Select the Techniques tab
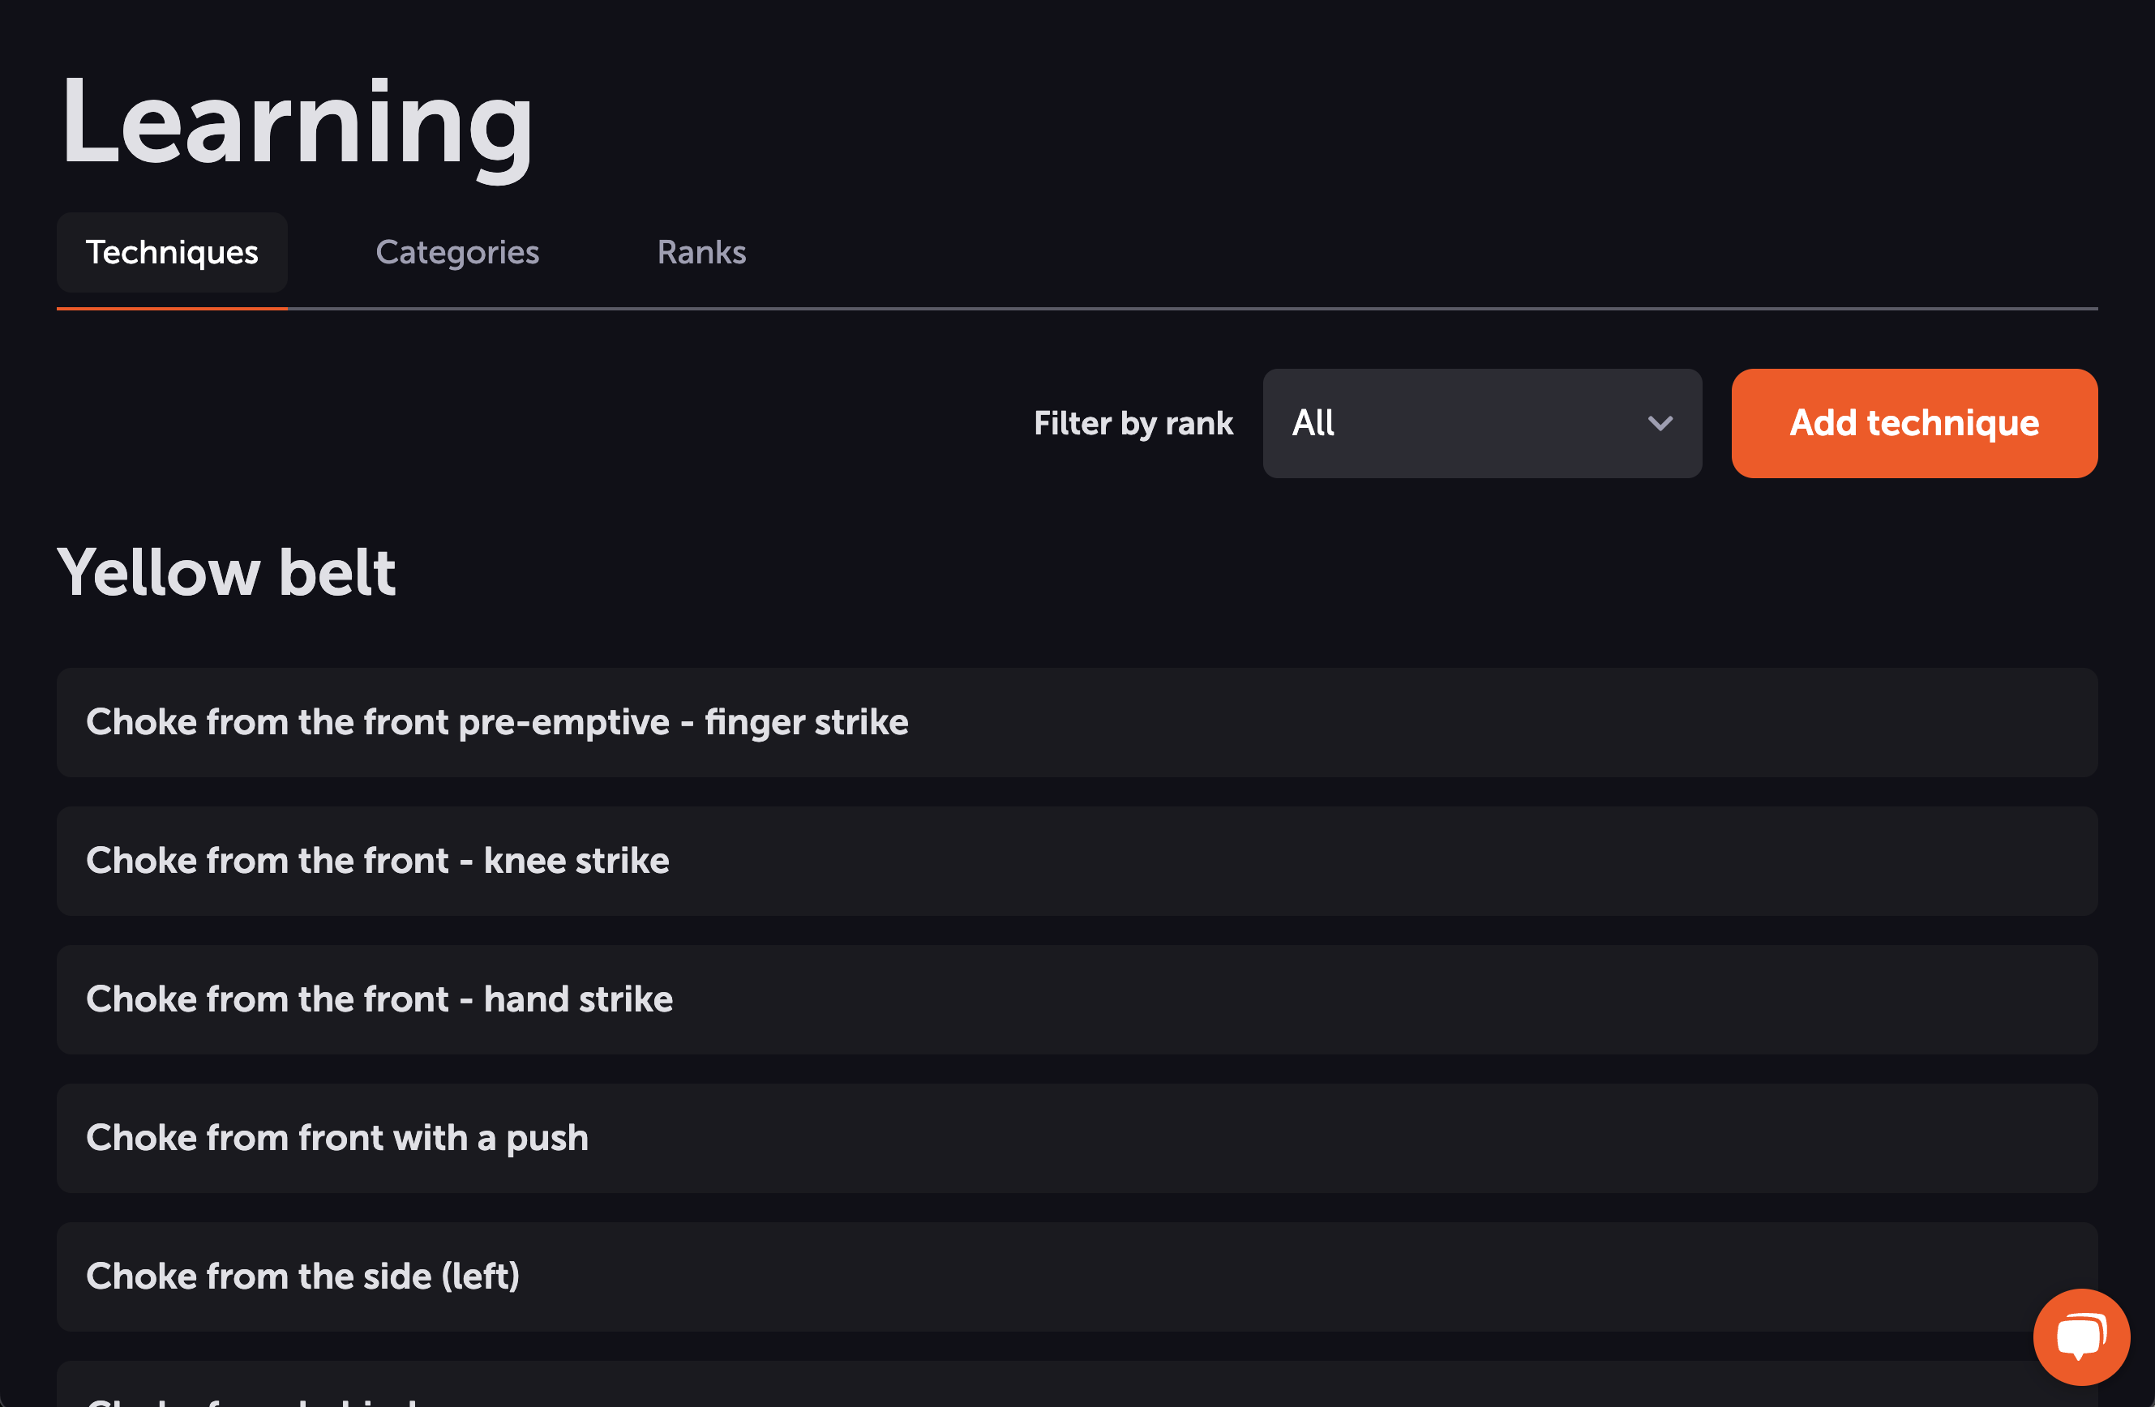The width and height of the screenshot is (2155, 1407). tap(172, 252)
